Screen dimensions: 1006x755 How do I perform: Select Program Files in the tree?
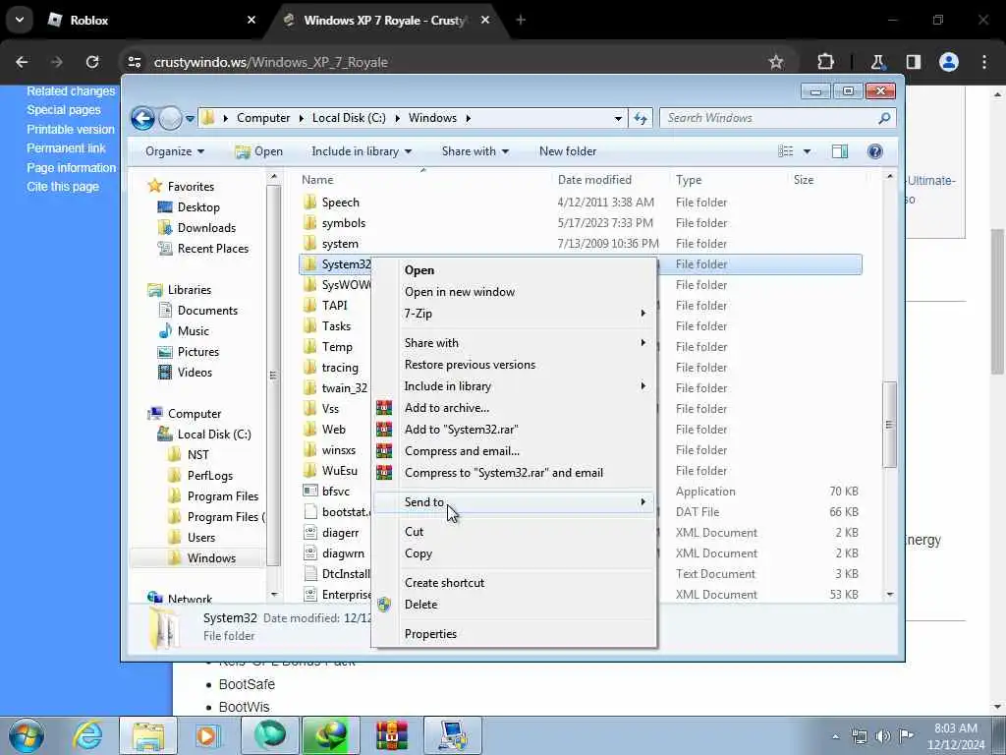223,496
